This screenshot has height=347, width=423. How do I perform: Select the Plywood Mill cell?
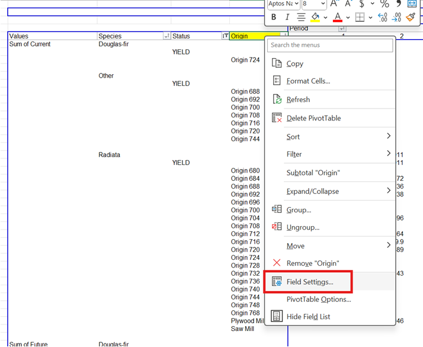[248, 321]
